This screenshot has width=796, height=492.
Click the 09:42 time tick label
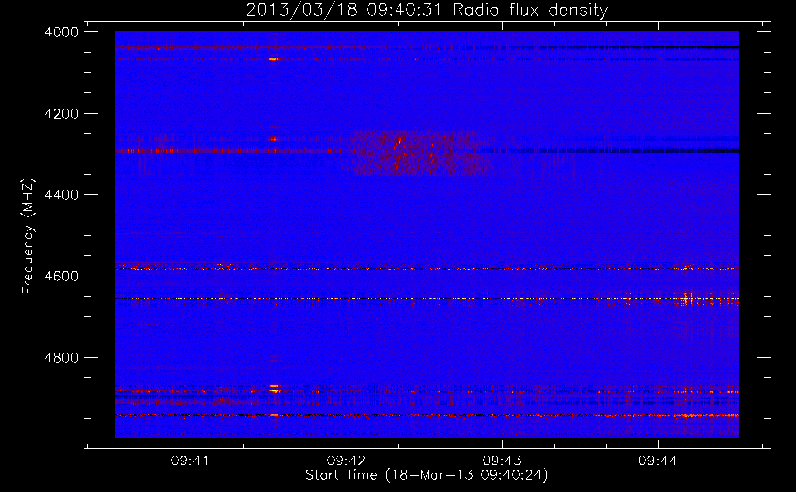click(346, 461)
